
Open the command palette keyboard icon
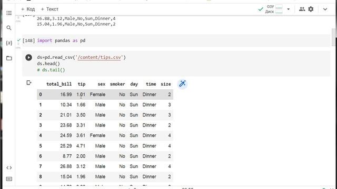point(9,179)
